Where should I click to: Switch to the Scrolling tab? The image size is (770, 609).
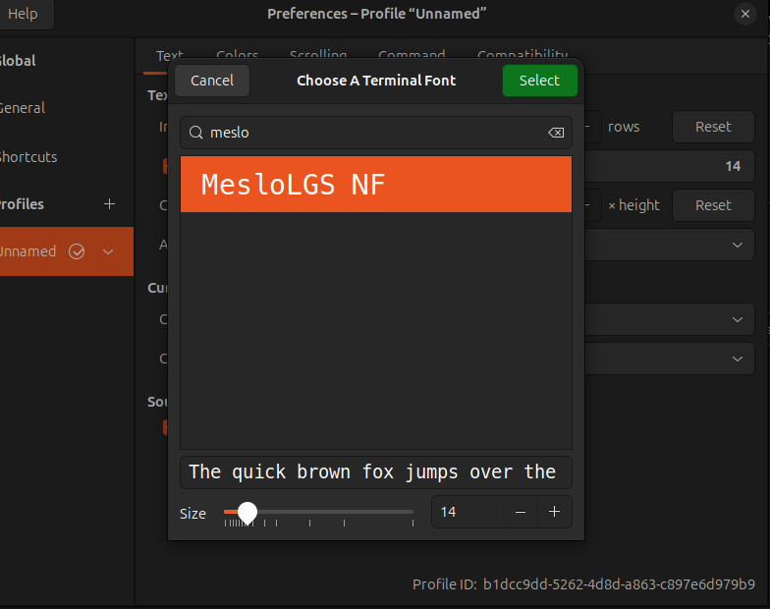click(x=318, y=55)
